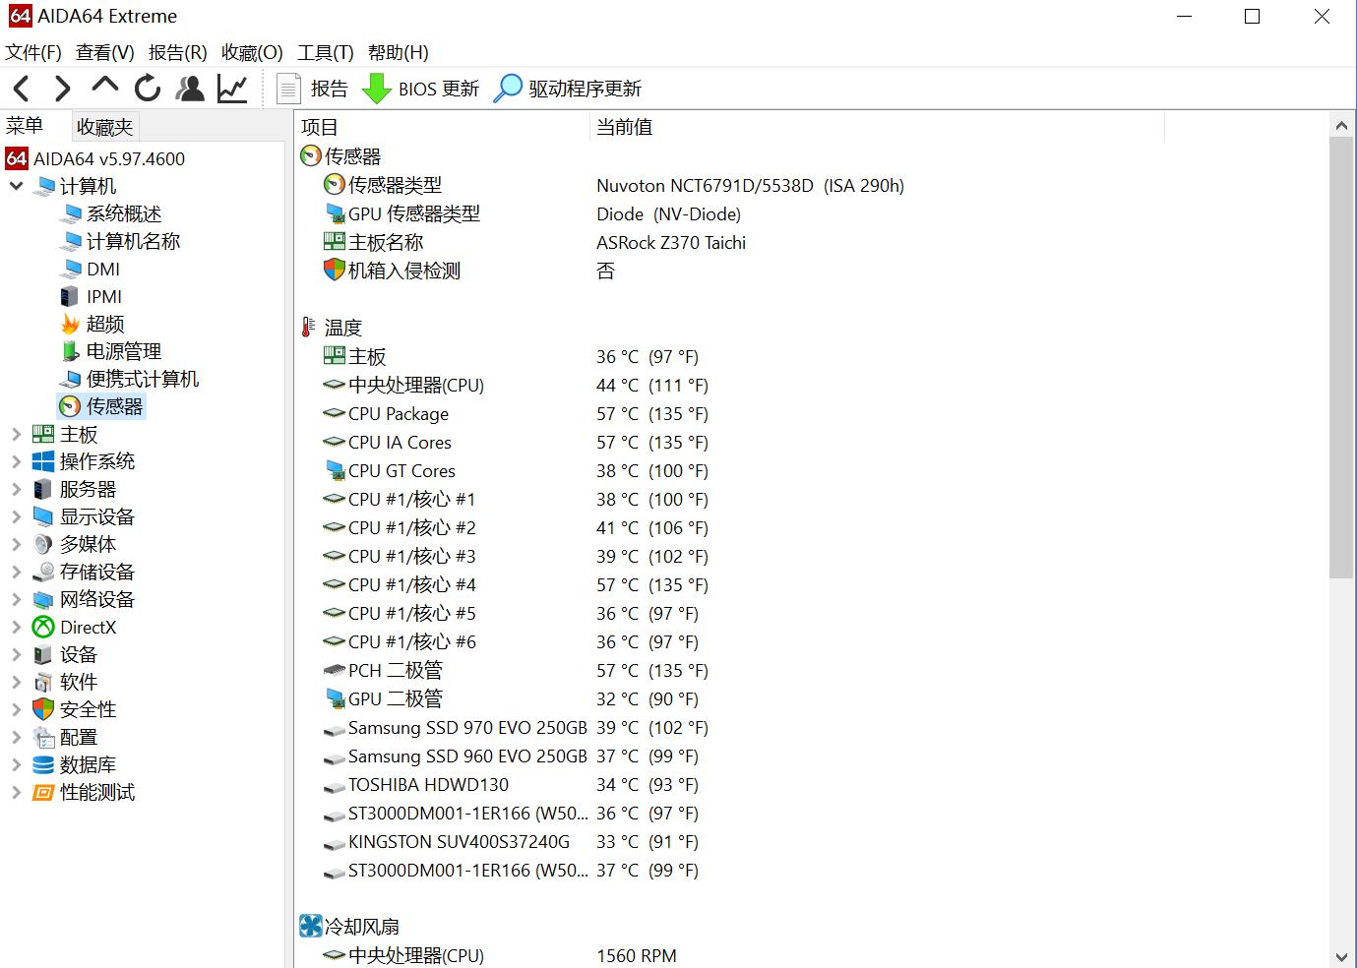Click the 报告 toolbar button label
The width and height of the screenshot is (1357, 968).
point(330,89)
